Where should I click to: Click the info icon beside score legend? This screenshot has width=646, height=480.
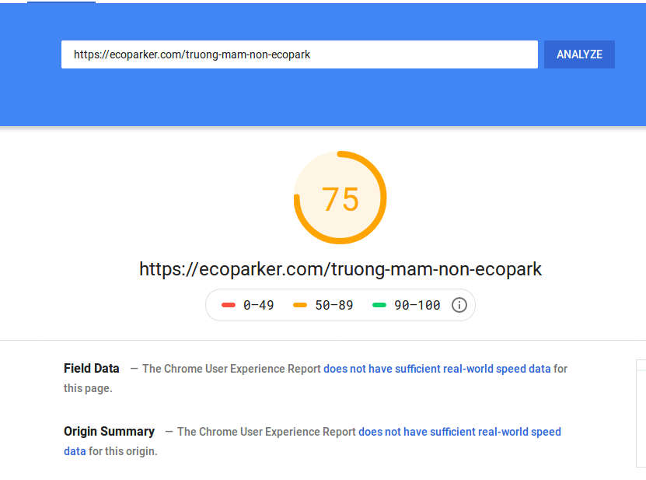click(459, 305)
